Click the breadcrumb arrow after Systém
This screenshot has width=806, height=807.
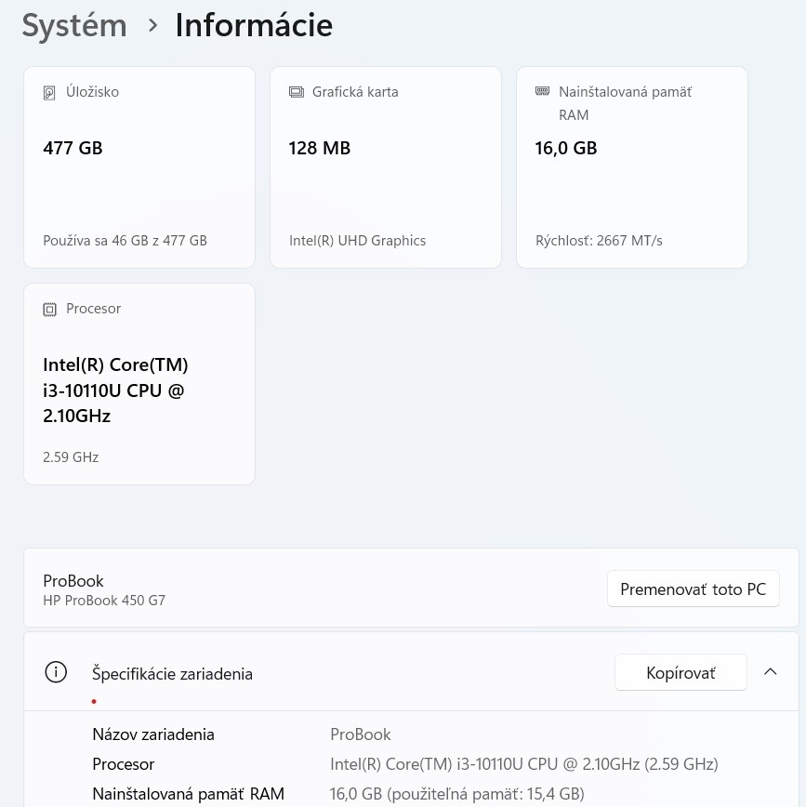pyautogui.click(x=153, y=26)
